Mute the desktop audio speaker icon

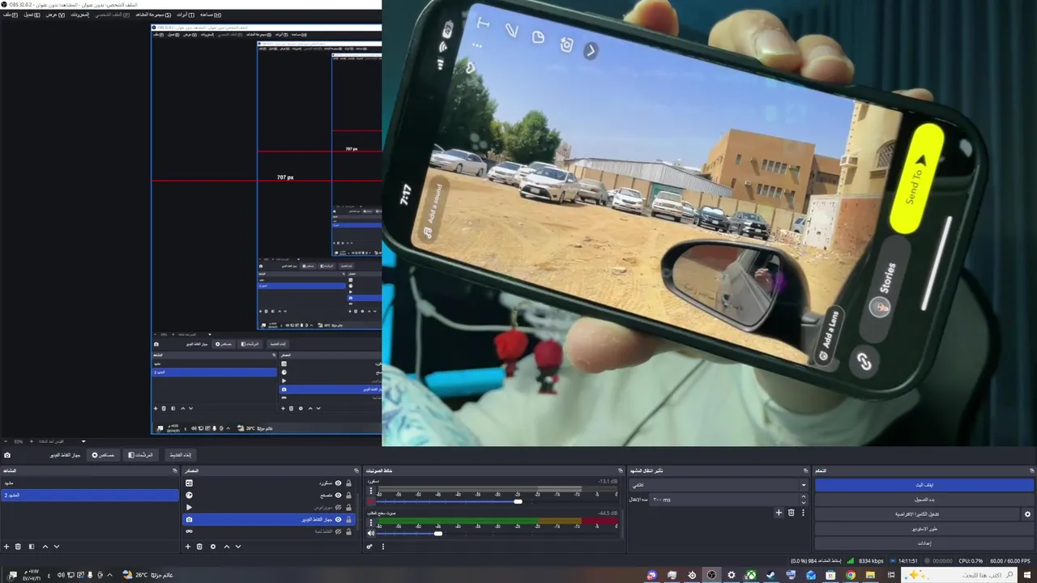point(371,533)
